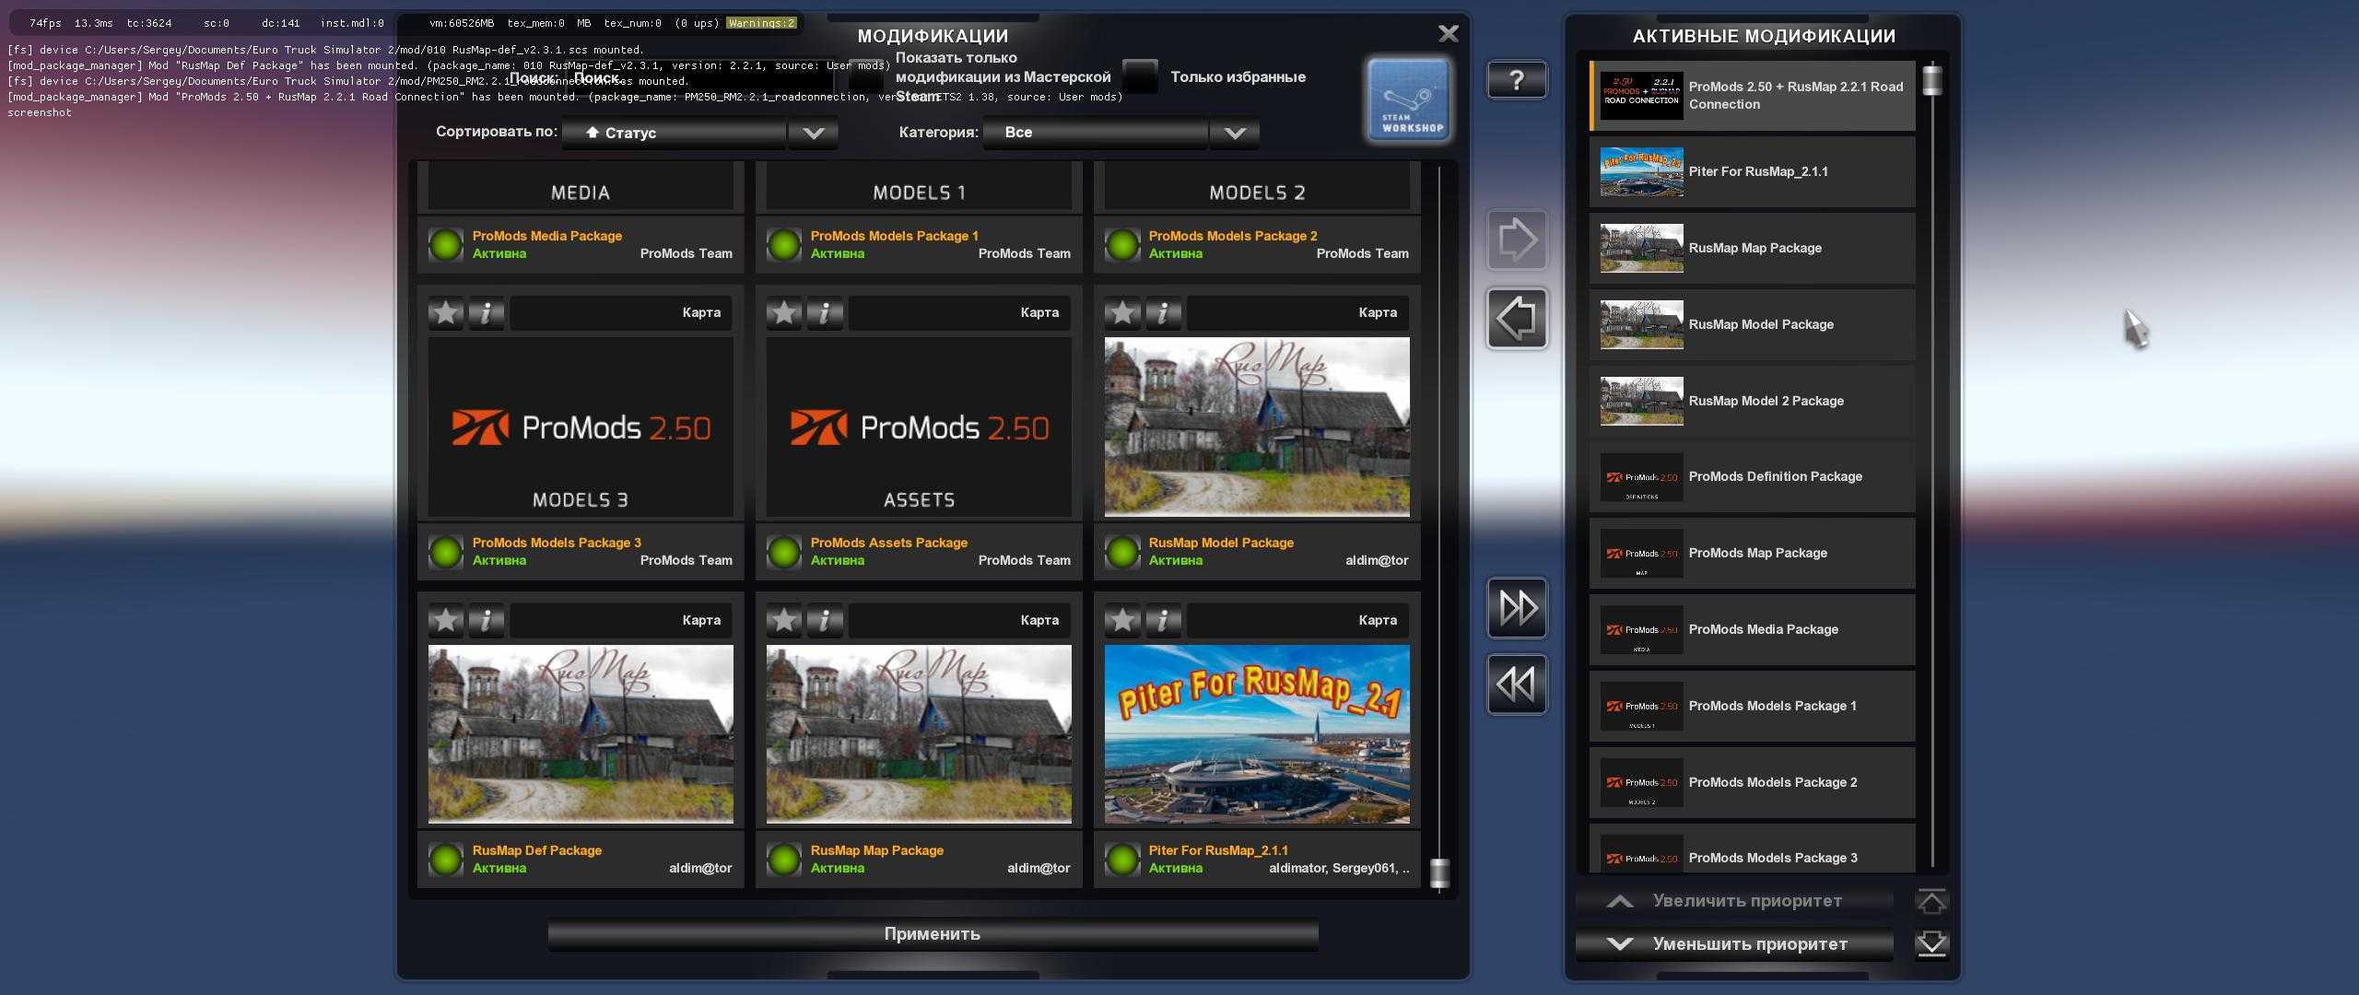
Task: Click the active mods list scrollbar handle
Action: [1932, 81]
